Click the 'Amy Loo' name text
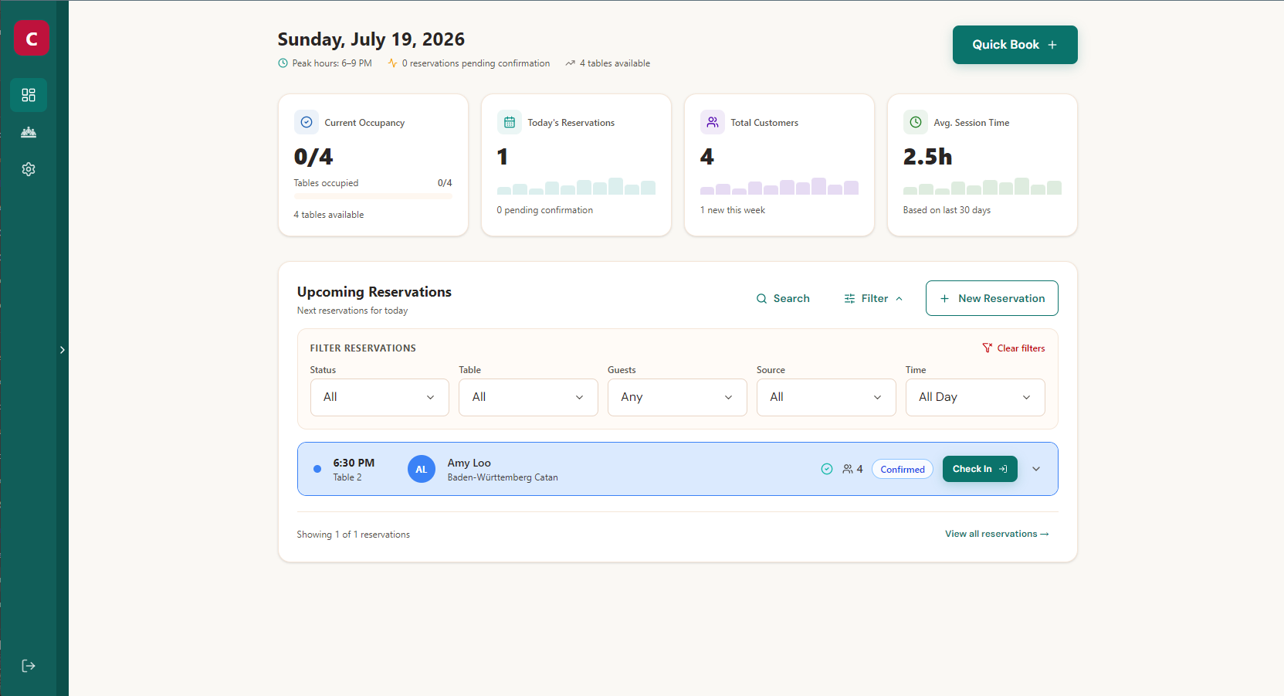Viewport: 1284px width, 696px height. coord(469,463)
